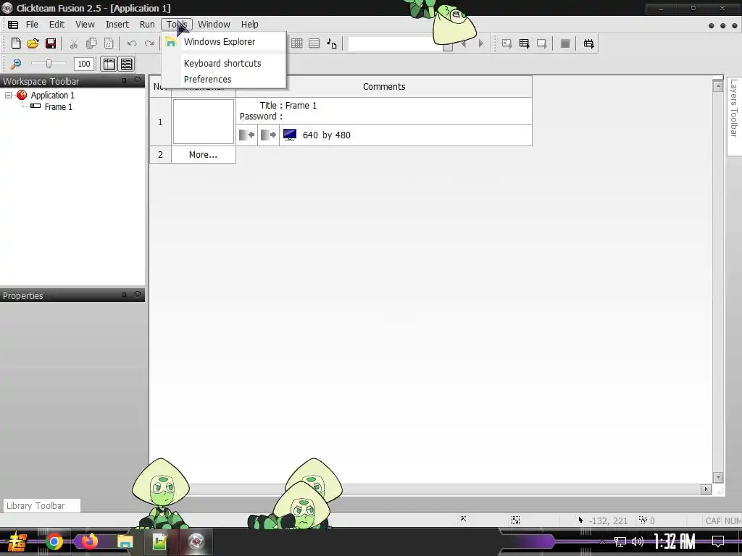Image resolution: width=742 pixels, height=556 pixels.
Task: Click the frame title text 'Title : Frame 1'
Action: coord(288,106)
